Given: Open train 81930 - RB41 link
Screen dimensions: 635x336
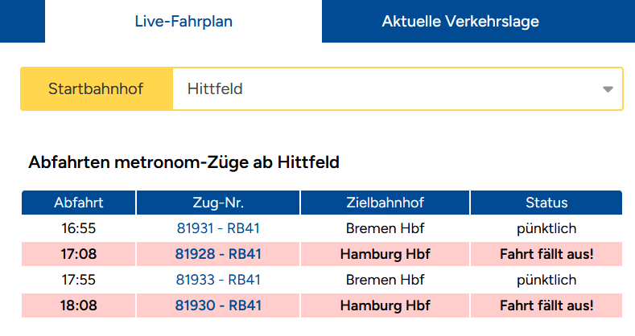Looking at the screenshot, I should pyautogui.click(x=218, y=305).
